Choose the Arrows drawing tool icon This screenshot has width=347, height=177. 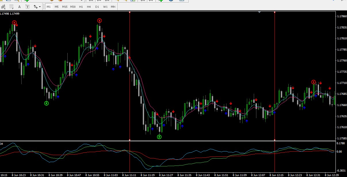[x=35, y=6]
